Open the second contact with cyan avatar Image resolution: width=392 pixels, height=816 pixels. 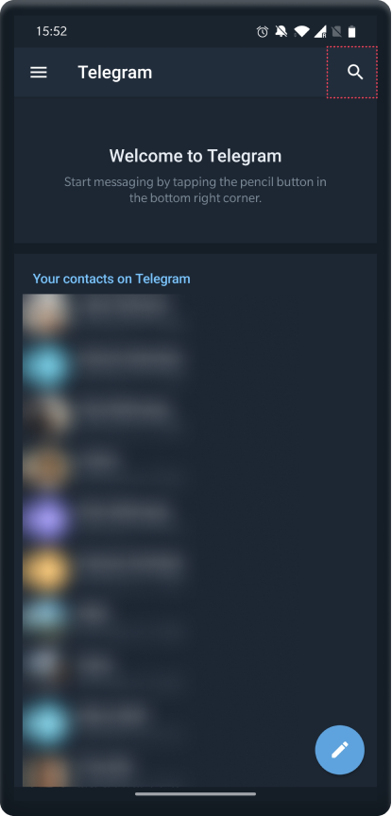(x=45, y=366)
